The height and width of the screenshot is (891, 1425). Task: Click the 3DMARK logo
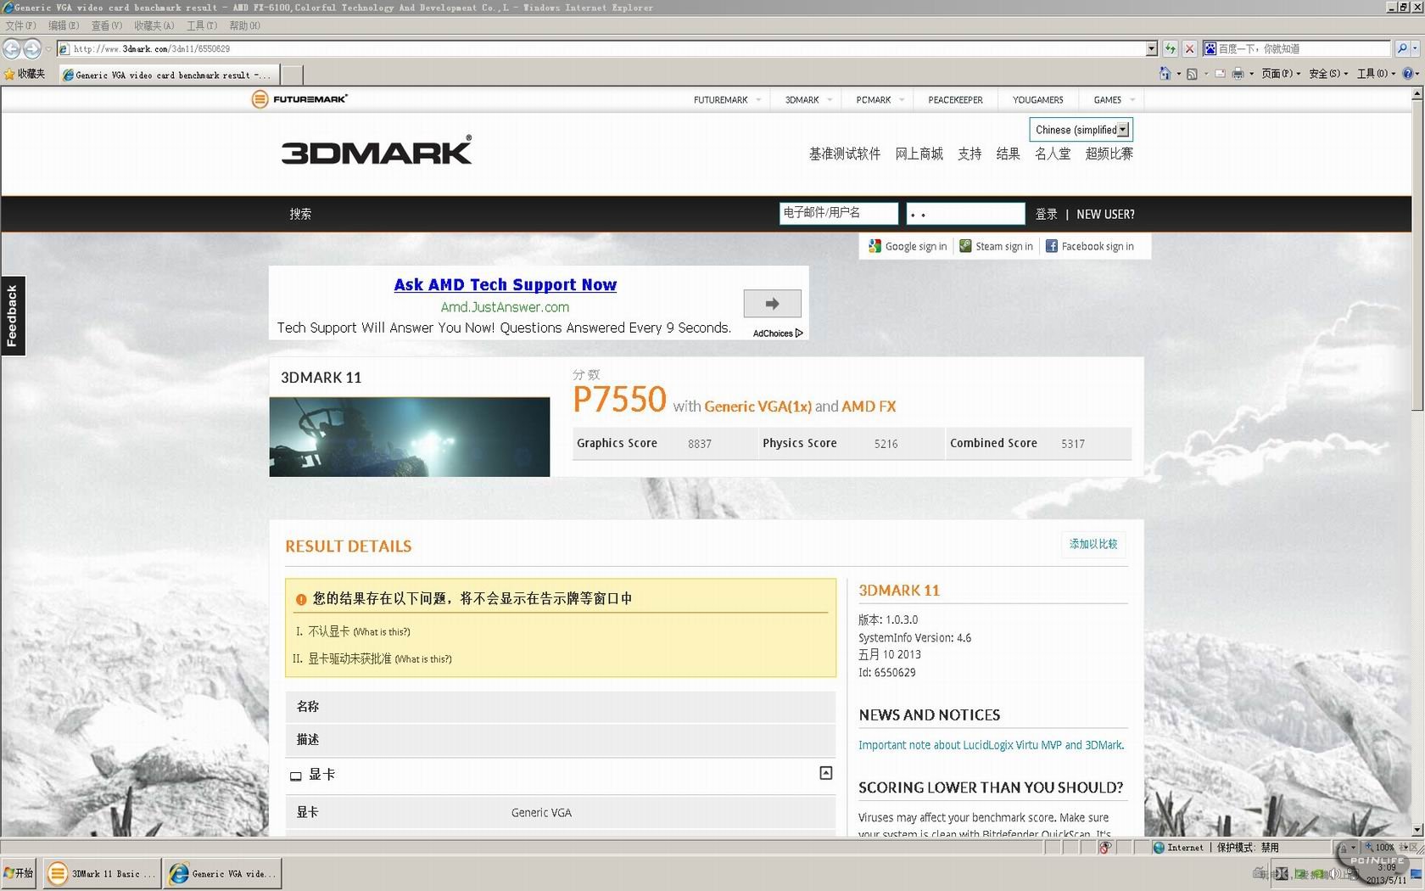click(x=377, y=150)
